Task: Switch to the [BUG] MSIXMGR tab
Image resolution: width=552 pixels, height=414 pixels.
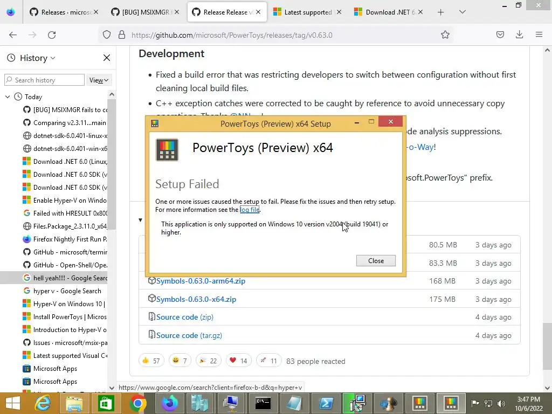Action: click(x=146, y=12)
